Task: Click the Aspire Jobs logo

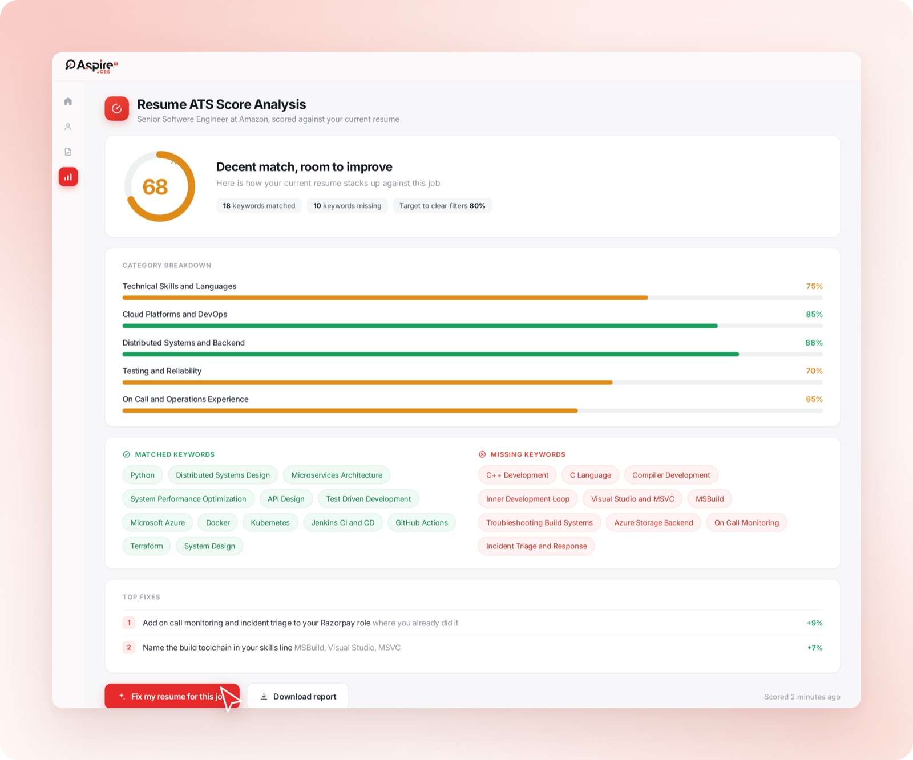Action: pos(91,66)
